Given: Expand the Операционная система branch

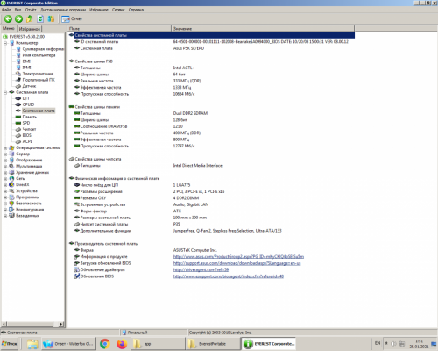Looking at the screenshot, I should pos(5,147).
